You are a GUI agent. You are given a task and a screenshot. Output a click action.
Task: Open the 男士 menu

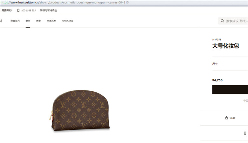(38, 21)
